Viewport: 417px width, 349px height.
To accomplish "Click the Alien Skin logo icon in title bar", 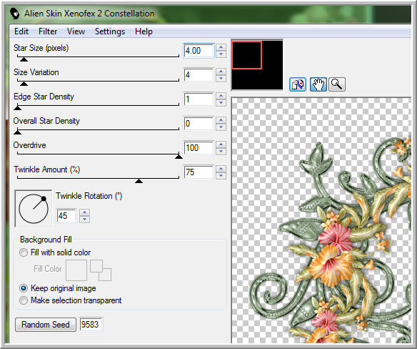I will [x=15, y=14].
